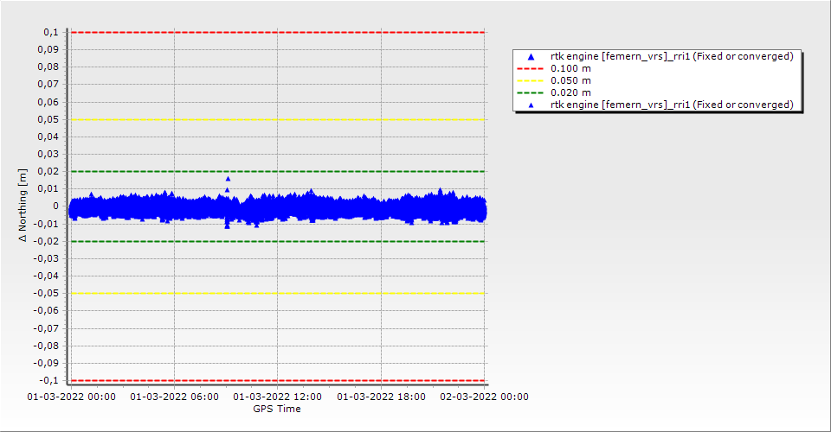Click the yellow dashed line sample in legend
Image resolution: width=831 pixels, height=432 pixels.
click(x=531, y=81)
